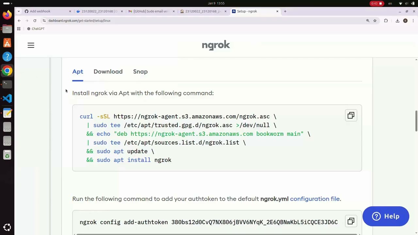Open the clock showing Jan 9 13:55
Viewport: 418px width, 235px height.
point(216,3)
